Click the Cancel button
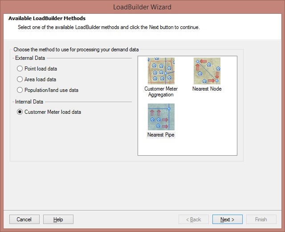The width and height of the screenshot is (285, 232). click(24, 219)
